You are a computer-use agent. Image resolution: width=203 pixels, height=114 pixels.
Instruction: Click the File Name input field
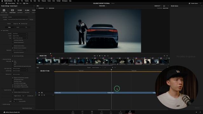(x=18, y=17)
